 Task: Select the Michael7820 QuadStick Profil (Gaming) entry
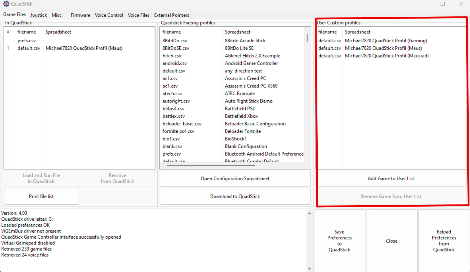point(386,41)
